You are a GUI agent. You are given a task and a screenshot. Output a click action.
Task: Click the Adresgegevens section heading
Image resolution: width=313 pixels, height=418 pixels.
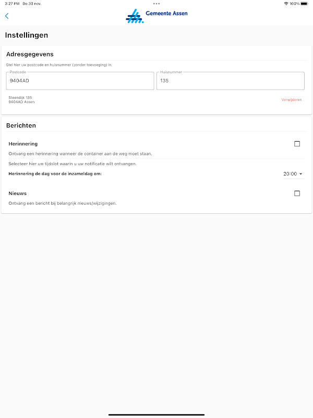(30, 54)
